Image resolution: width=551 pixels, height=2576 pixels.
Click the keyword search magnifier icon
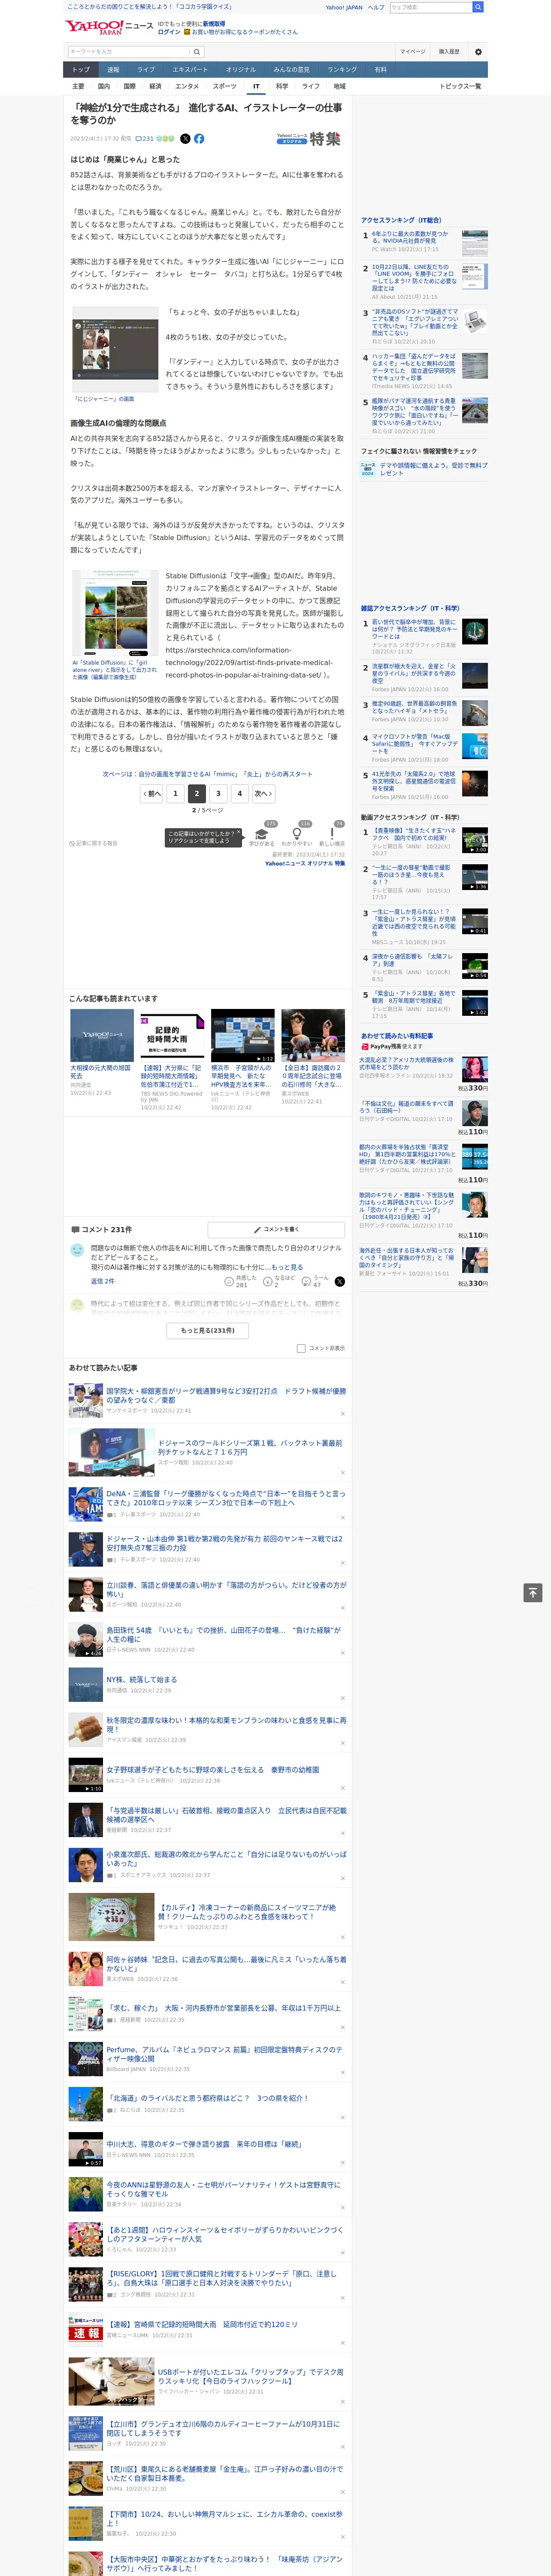pos(197,52)
